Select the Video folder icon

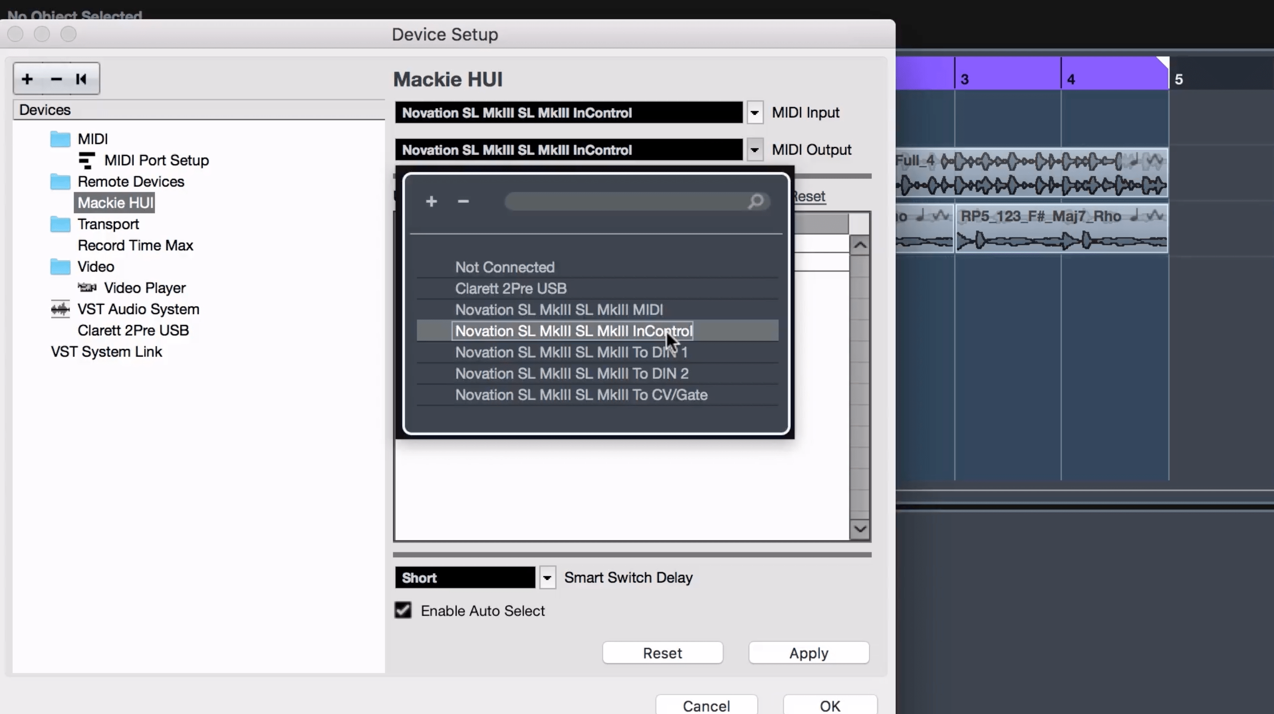pyautogui.click(x=60, y=267)
